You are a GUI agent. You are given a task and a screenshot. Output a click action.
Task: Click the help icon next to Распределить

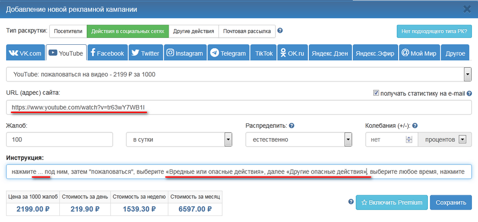292,126
